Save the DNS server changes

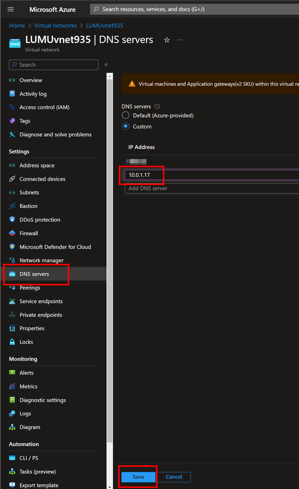pyautogui.click(x=138, y=477)
